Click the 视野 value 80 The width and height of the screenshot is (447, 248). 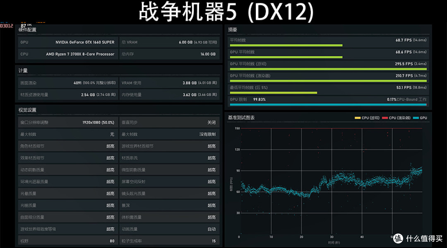point(112,241)
